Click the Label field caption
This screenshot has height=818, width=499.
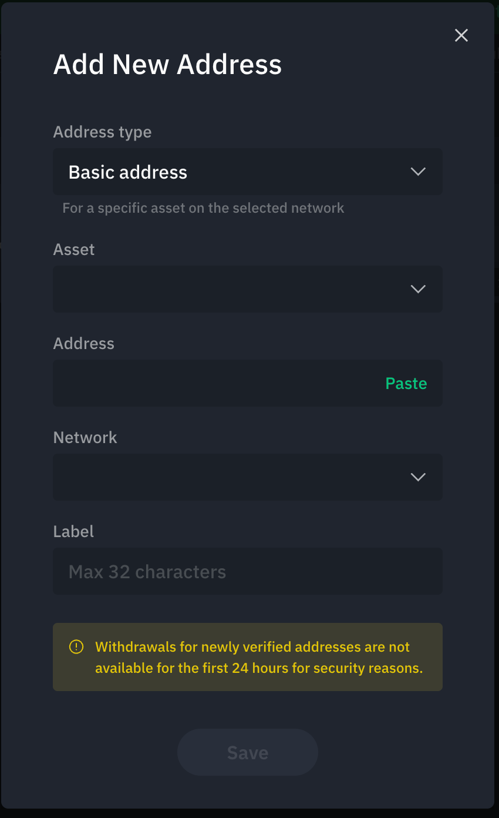tap(73, 531)
